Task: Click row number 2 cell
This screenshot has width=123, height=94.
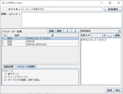Action: 5,42
